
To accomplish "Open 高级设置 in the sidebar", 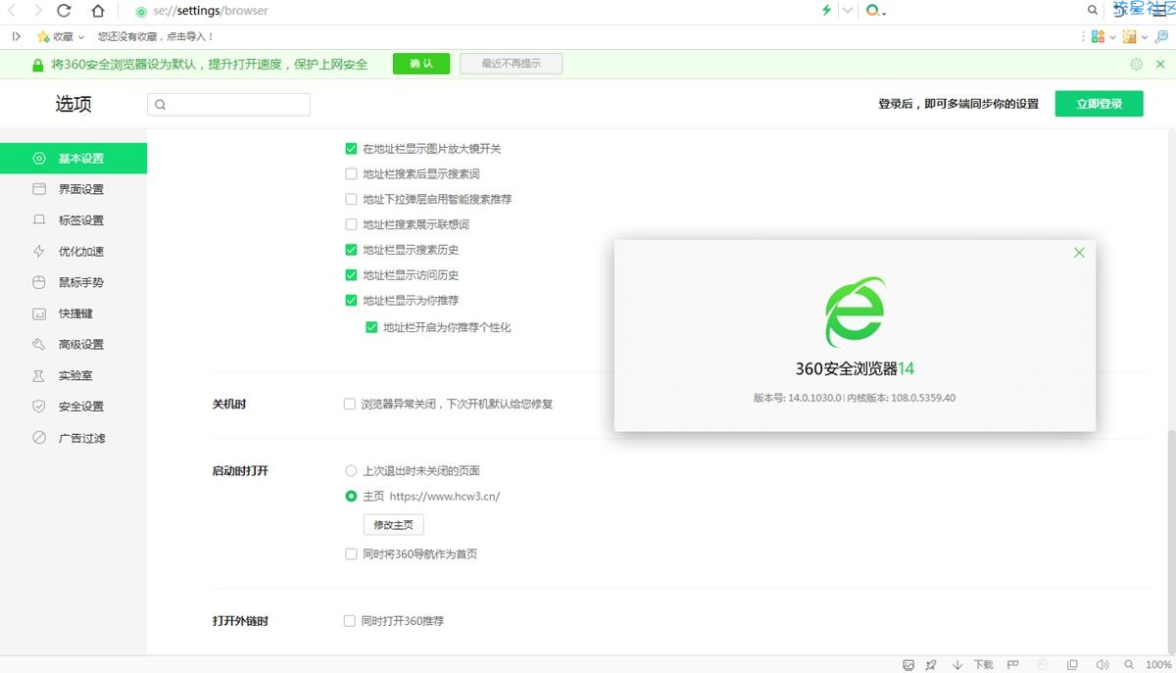I will (x=73, y=345).
